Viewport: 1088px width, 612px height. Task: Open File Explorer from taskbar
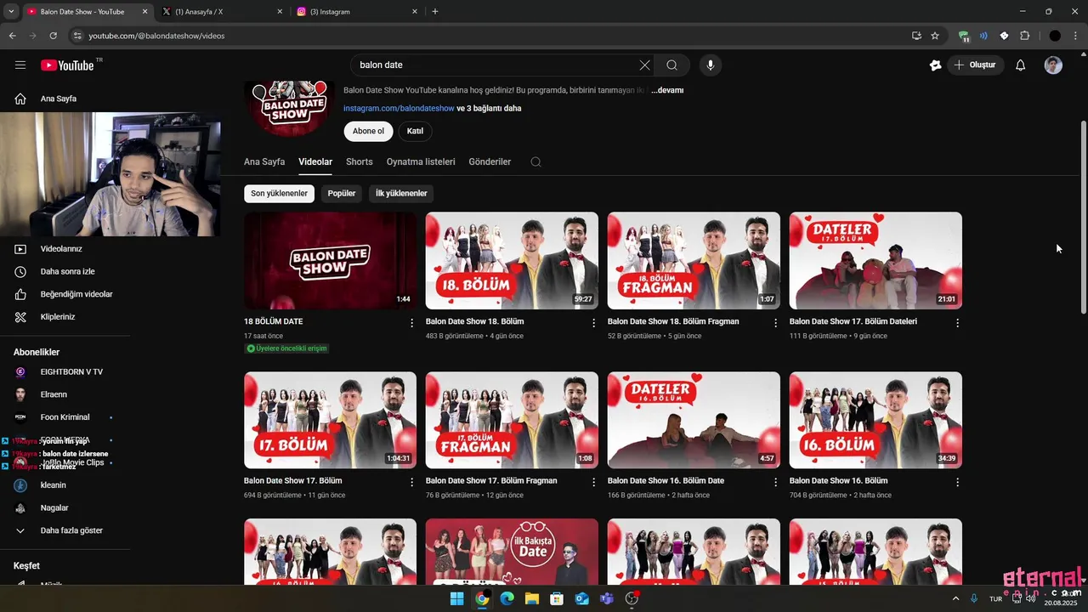point(532,598)
